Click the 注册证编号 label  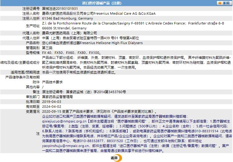(x=31, y=9)
